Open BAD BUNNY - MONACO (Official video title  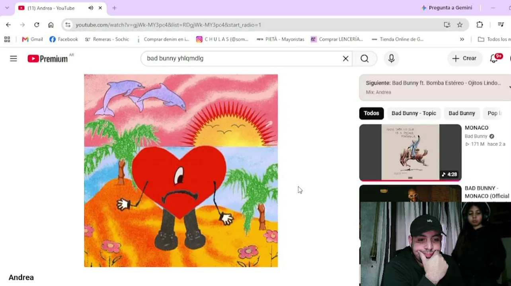pyautogui.click(x=487, y=192)
